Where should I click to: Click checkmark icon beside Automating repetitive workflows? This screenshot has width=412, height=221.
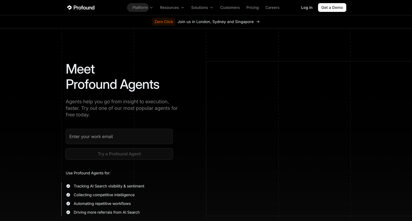coord(68,204)
